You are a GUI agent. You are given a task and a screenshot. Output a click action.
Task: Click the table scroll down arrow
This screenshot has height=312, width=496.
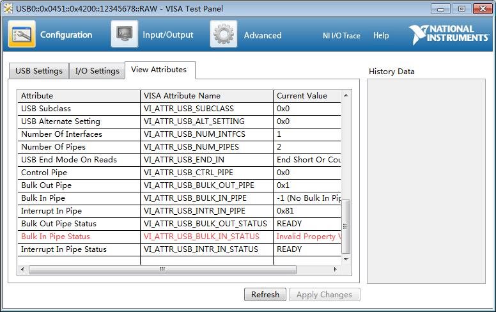click(x=346, y=260)
